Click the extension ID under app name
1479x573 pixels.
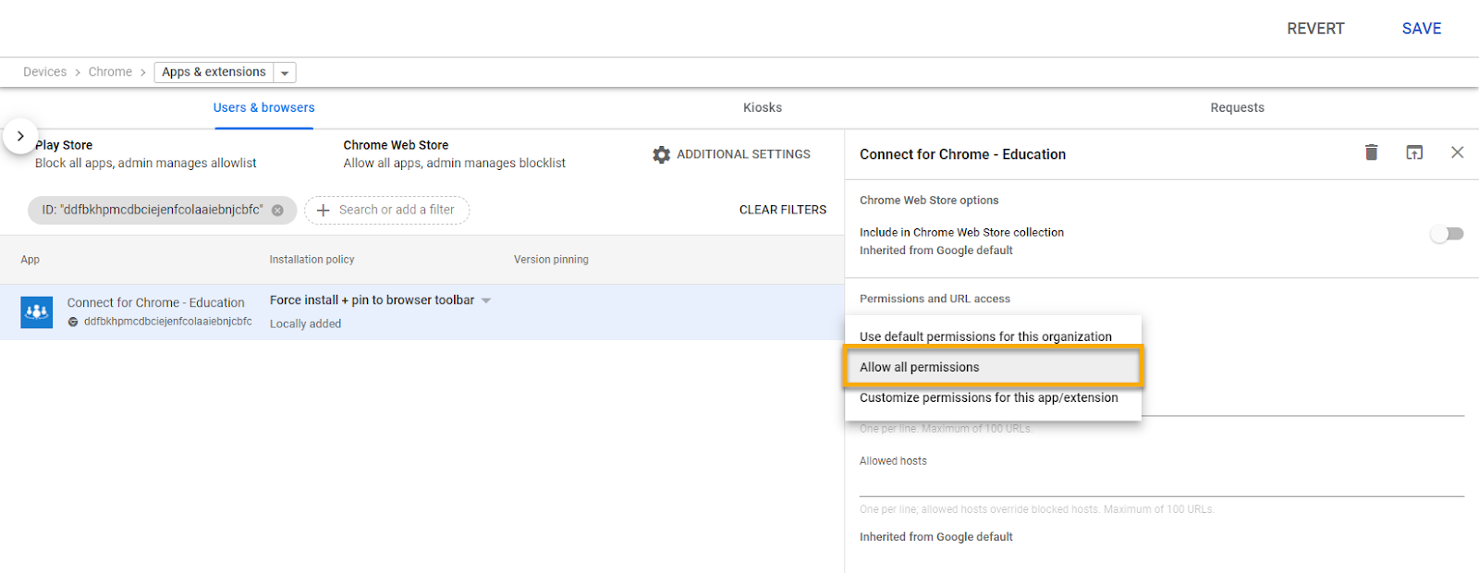[x=167, y=322]
